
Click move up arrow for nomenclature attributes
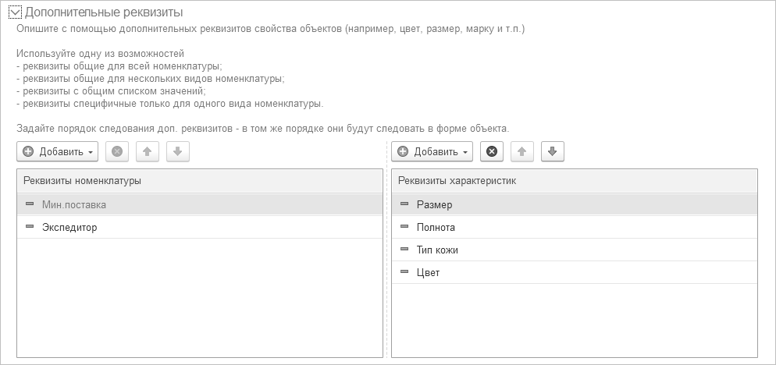pyautogui.click(x=148, y=151)
